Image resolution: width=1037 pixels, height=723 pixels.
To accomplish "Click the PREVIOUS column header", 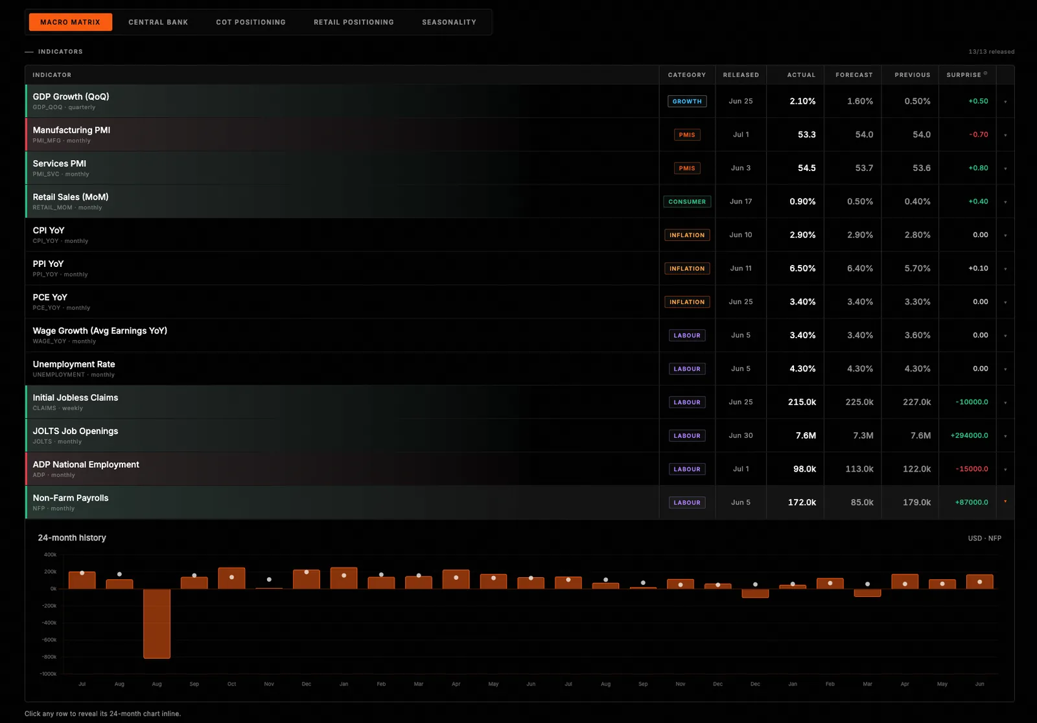I will click(x=913, y=75).
